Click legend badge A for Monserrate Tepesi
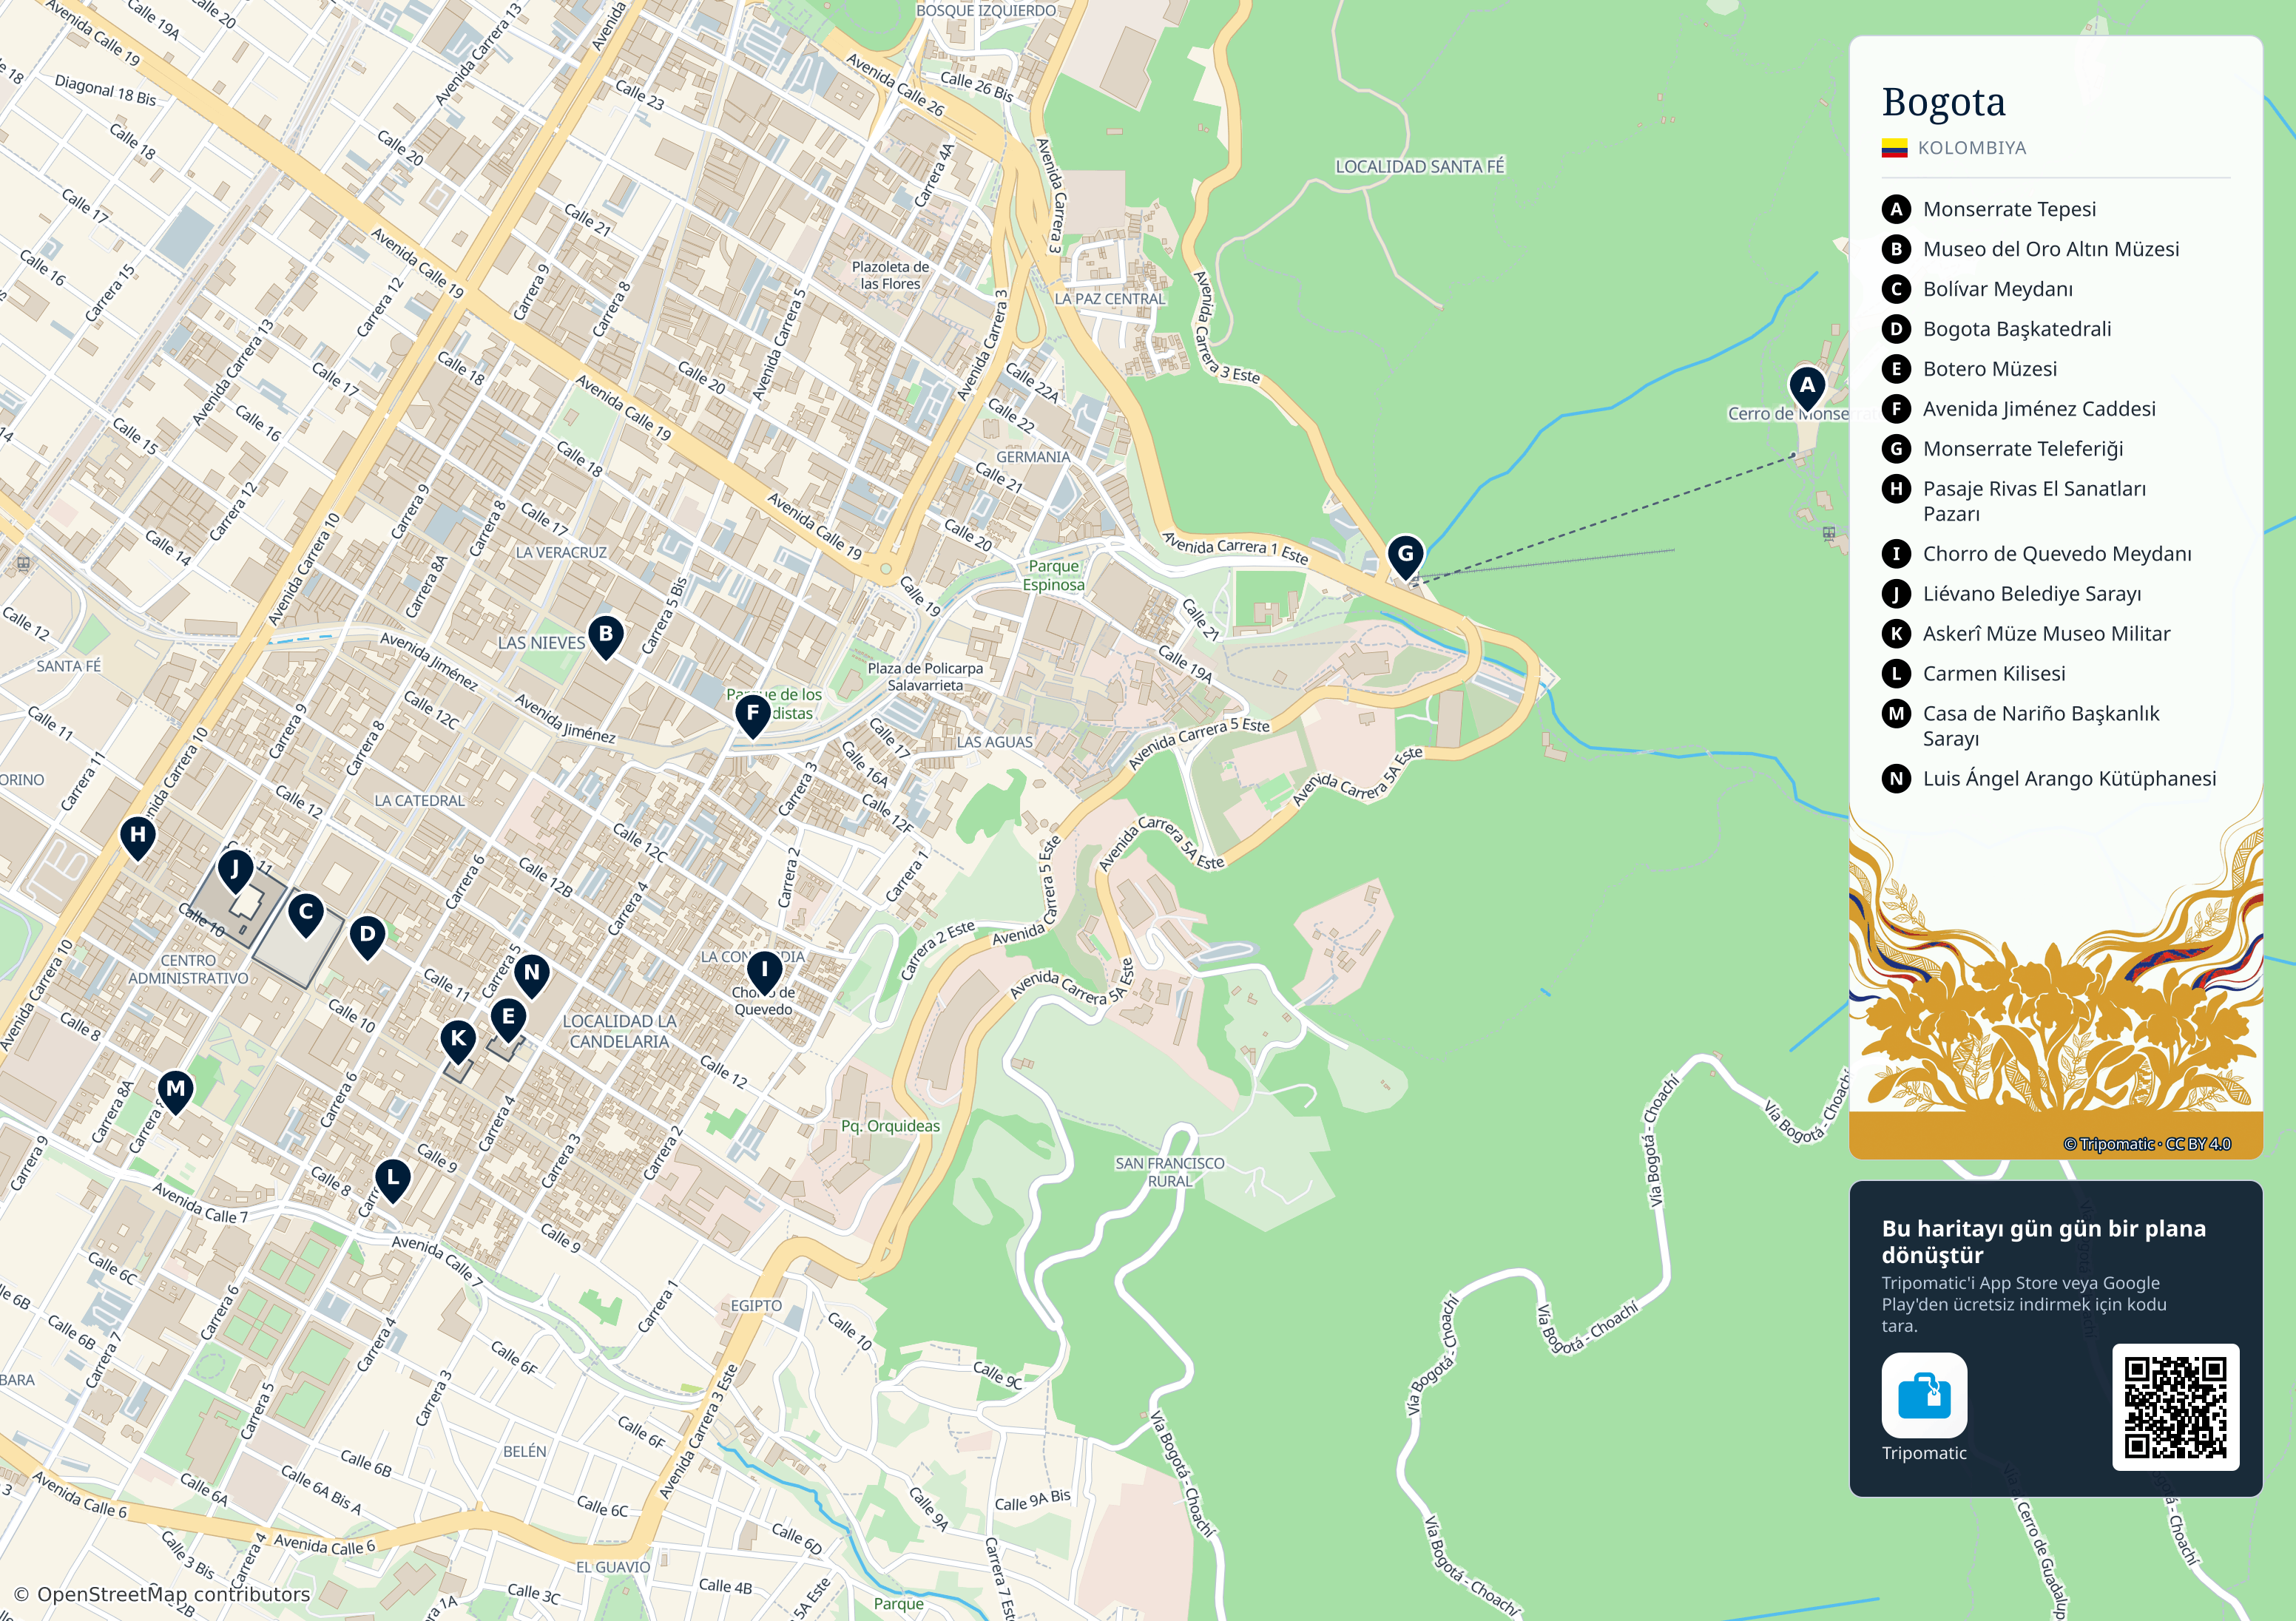 pyautogui.click(x=1896, y=209)
